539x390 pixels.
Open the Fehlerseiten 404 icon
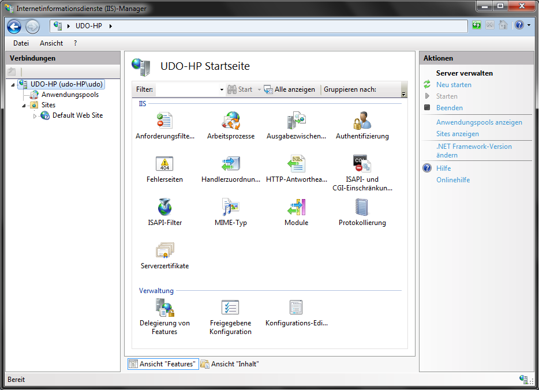tap(164, 164)
